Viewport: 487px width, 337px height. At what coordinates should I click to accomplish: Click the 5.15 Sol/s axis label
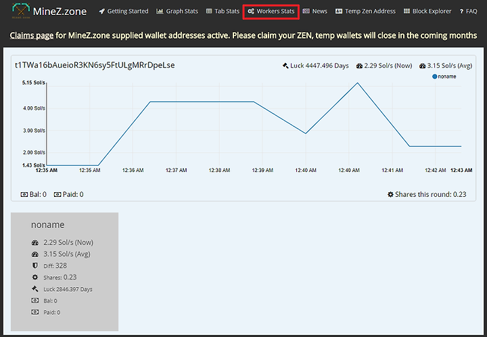pyautogui.click(x=34, y=83)
